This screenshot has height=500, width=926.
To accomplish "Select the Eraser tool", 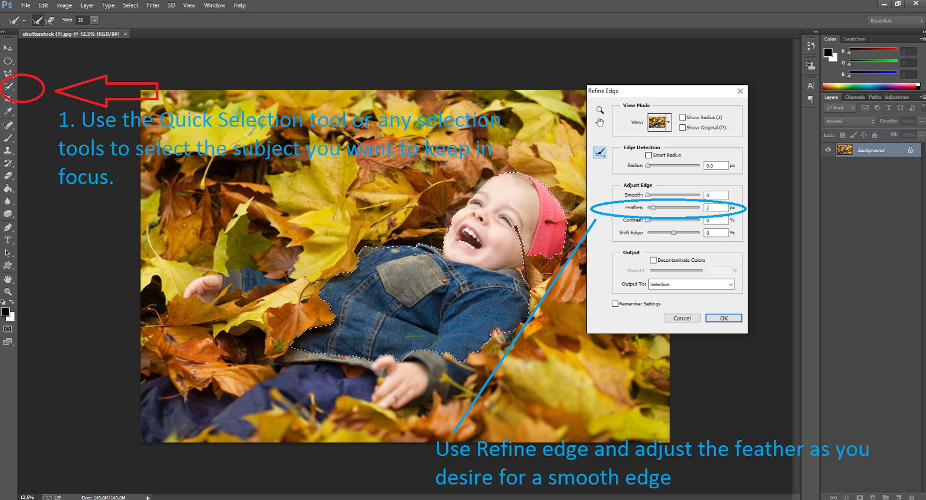I will pyautogui.click(x=8, y=176).
